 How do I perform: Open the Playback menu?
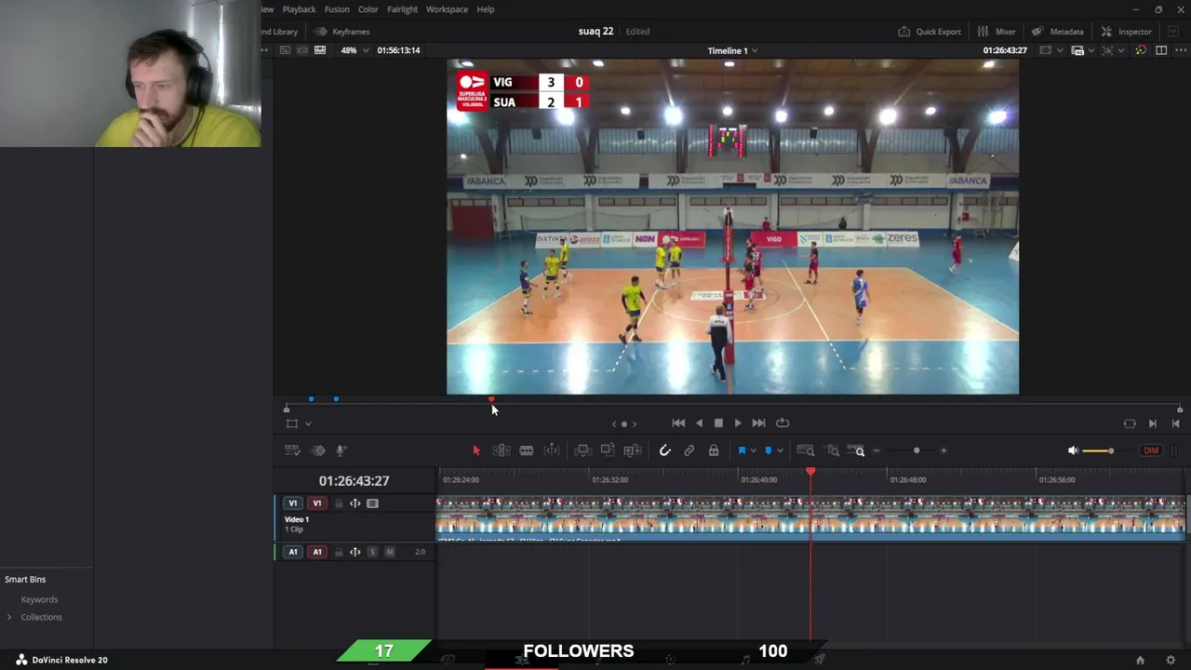299,9
